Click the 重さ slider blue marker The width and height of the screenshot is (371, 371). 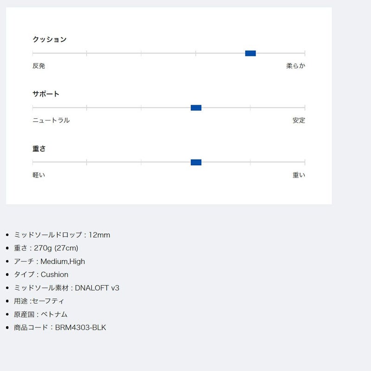(196, 162)
